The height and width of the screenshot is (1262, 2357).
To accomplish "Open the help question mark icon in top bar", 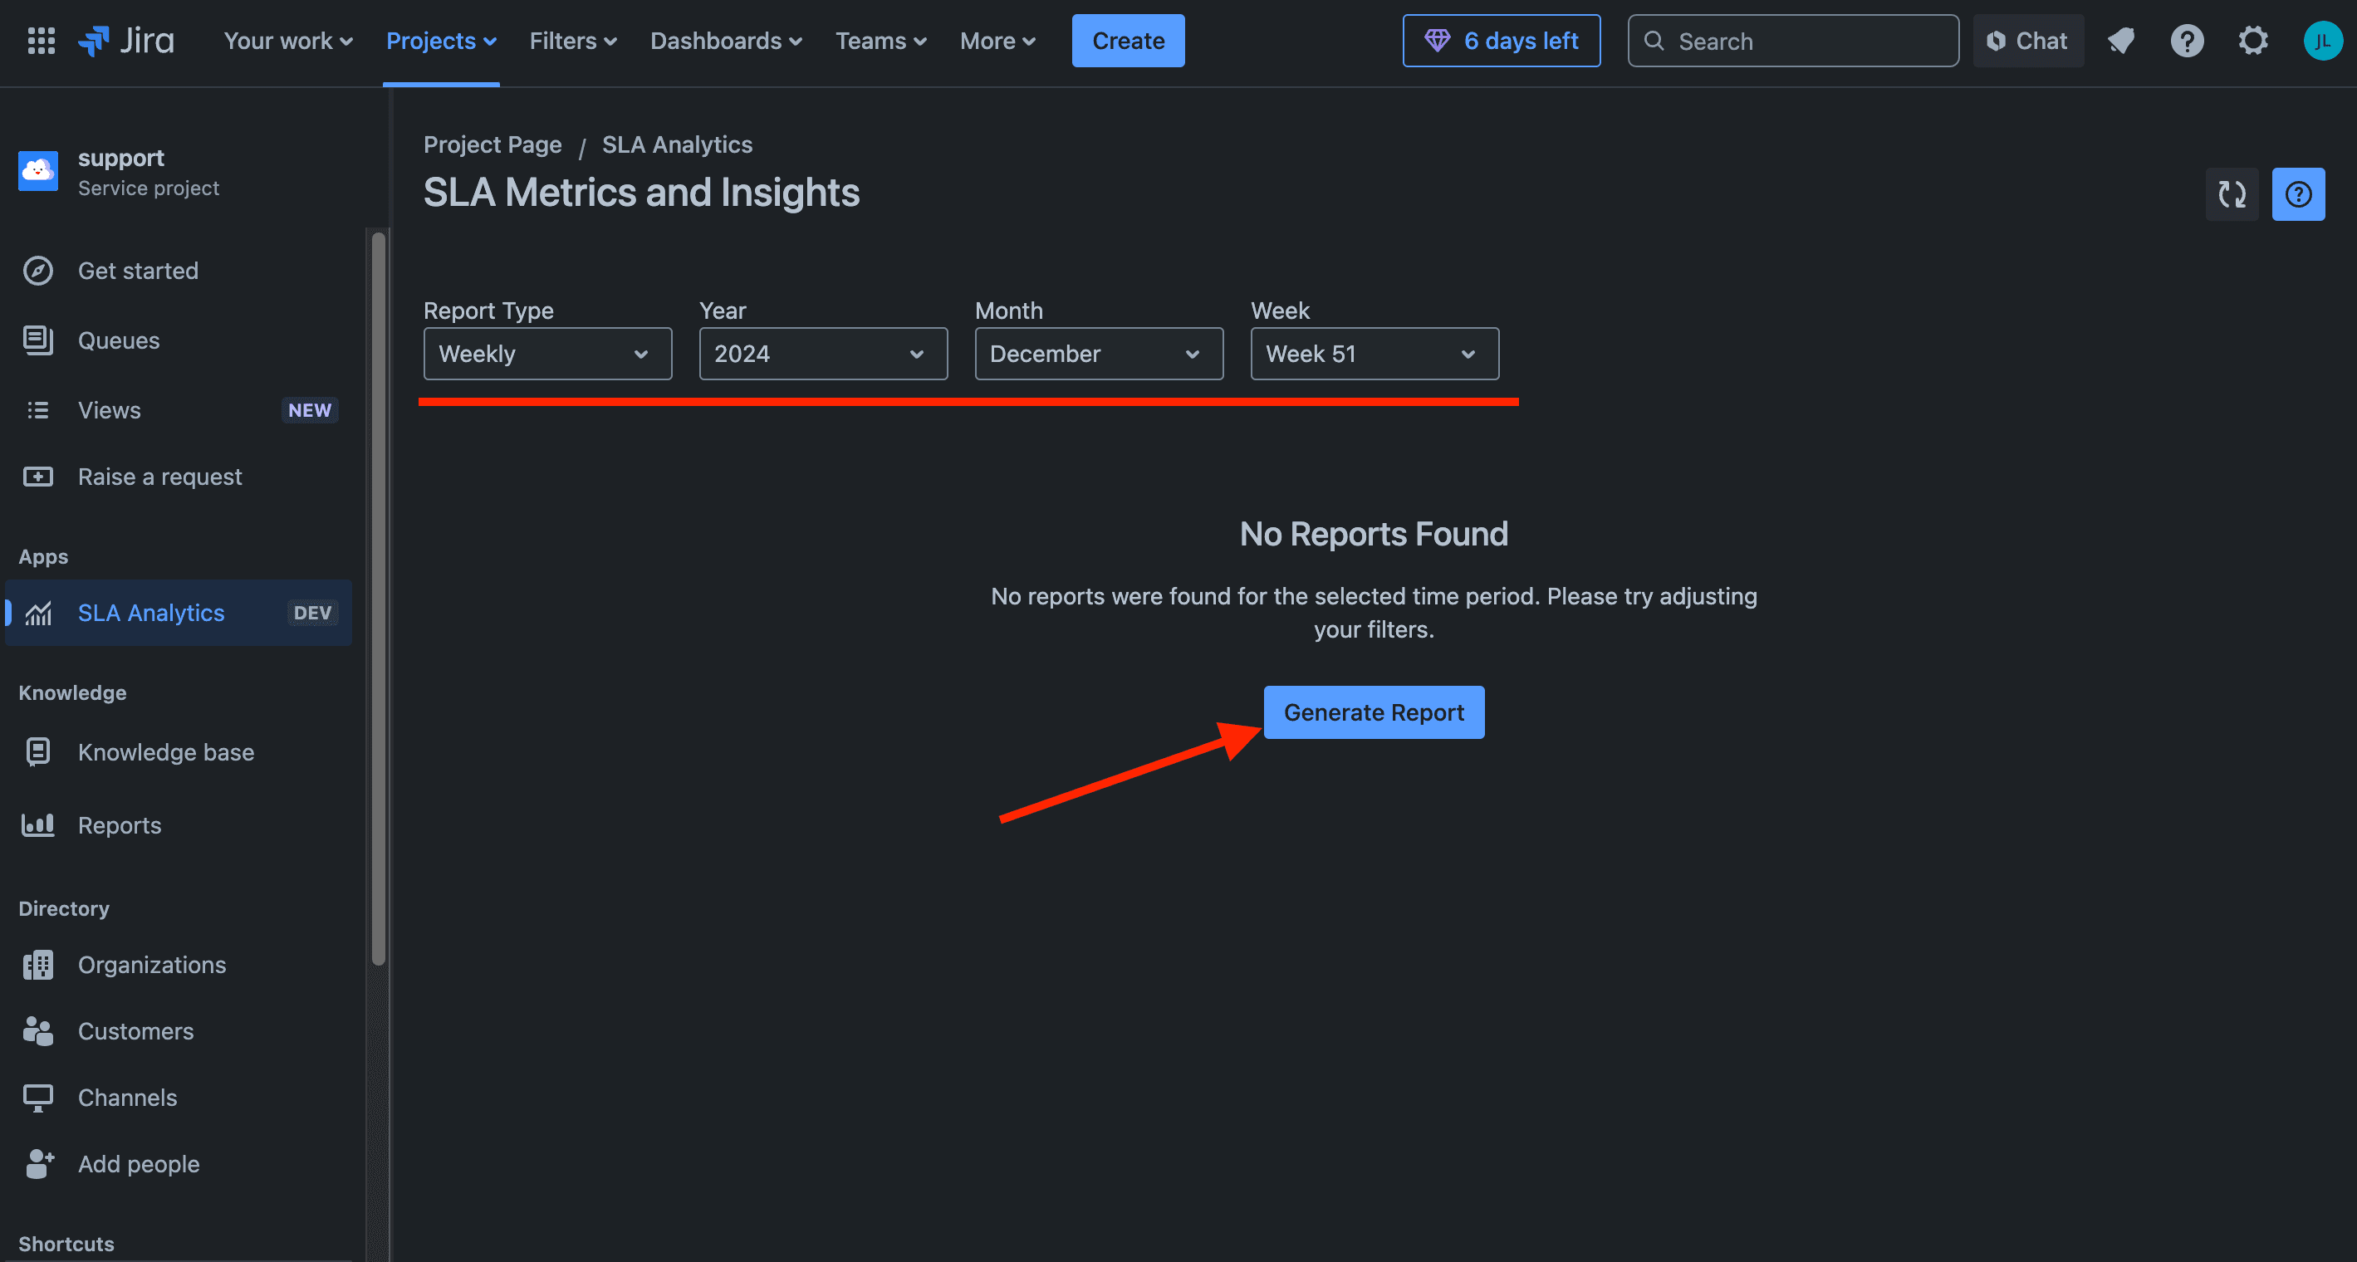I will [2187, 42].
